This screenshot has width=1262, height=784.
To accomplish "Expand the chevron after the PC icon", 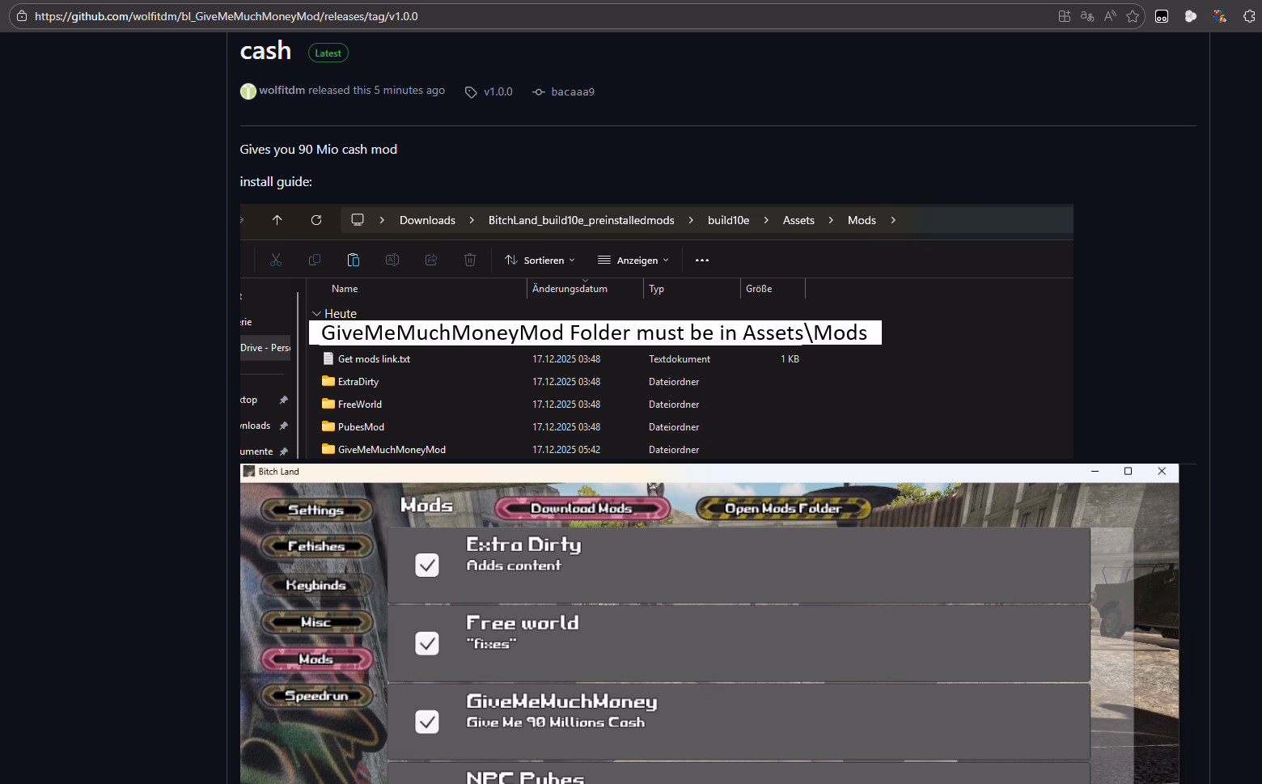I will click(x=382, y=220).
